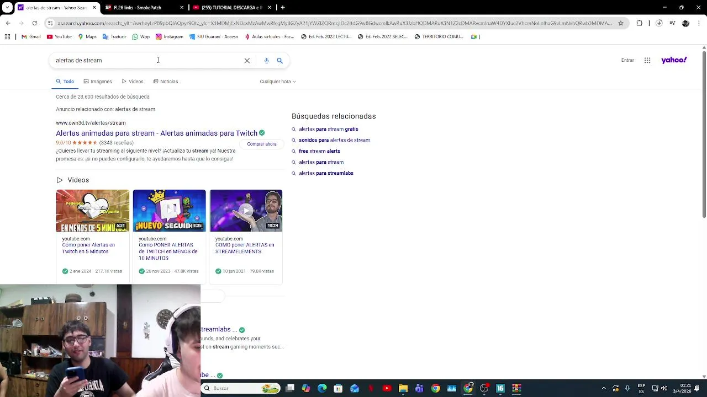This screenshot has width=707, height=397.
Task: Go to the Yahoo logo homepage
Action: 674,60
